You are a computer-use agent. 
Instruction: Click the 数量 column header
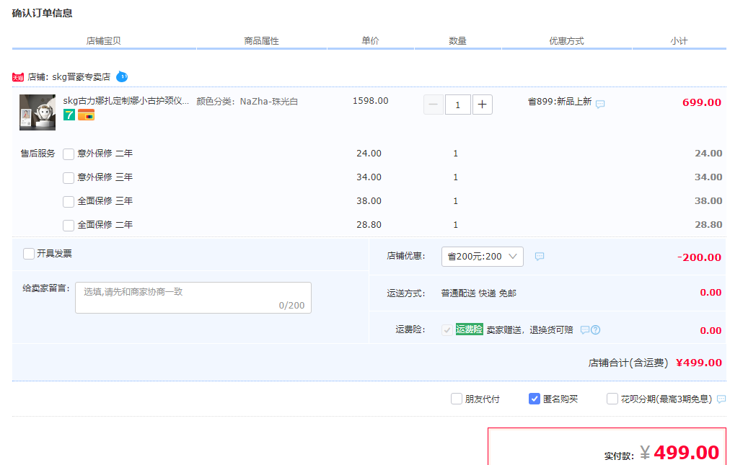click(457, 41)
